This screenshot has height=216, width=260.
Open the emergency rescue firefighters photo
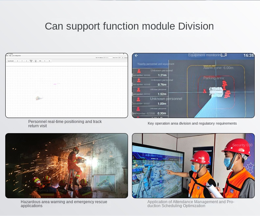point(66,165)
